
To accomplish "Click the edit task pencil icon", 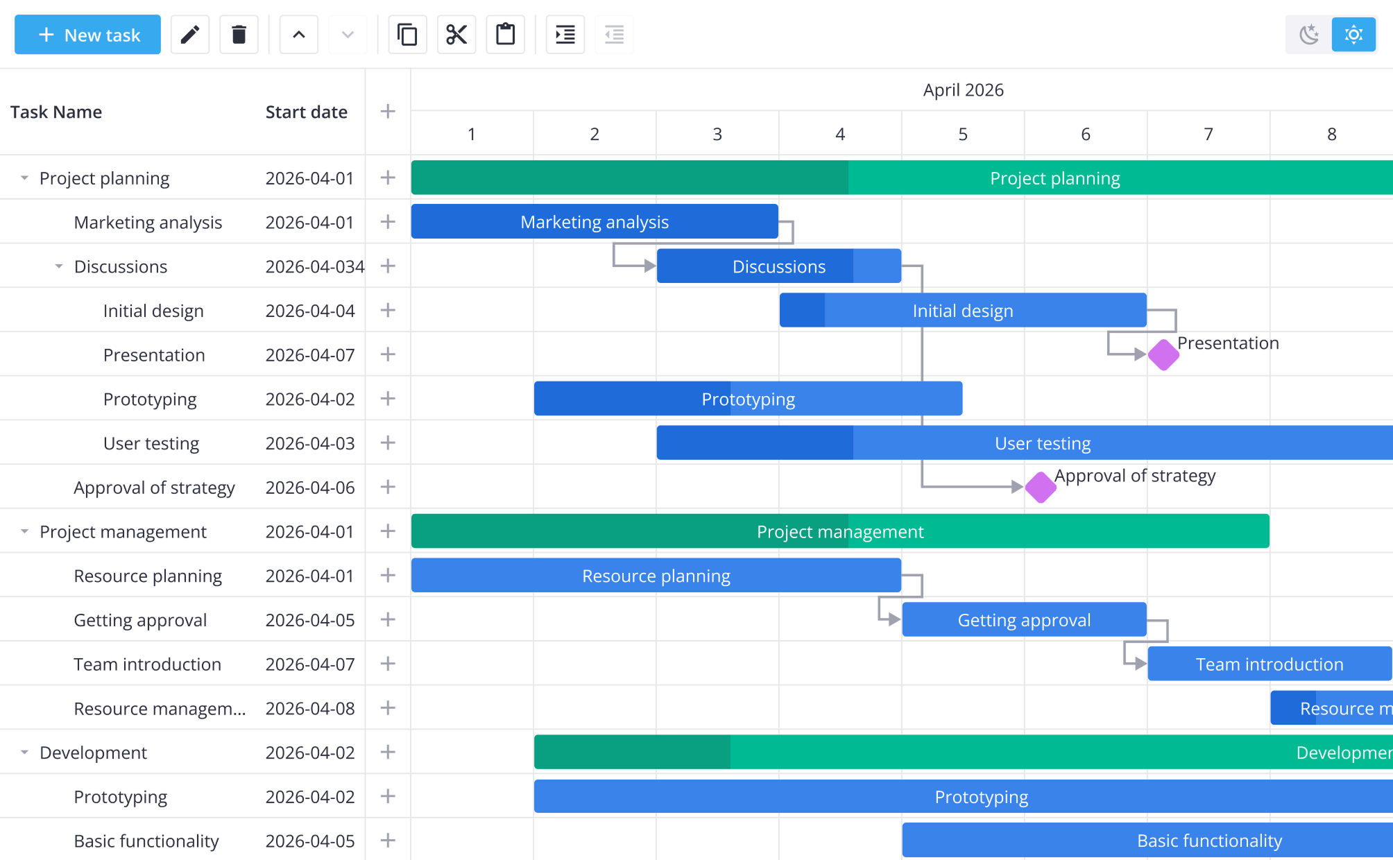I will coord(190,35).
